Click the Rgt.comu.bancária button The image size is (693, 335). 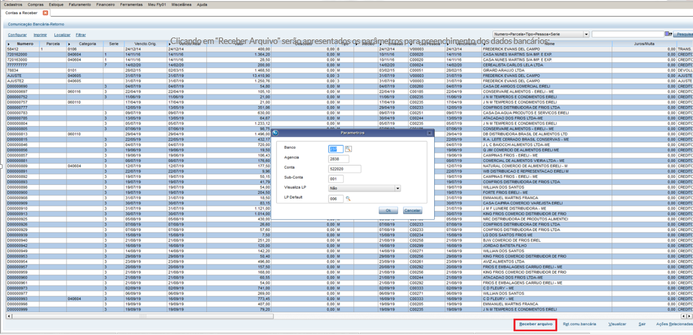tap(579, 325)
